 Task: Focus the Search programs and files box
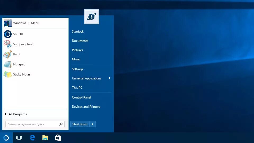click(x=35, y=124)
